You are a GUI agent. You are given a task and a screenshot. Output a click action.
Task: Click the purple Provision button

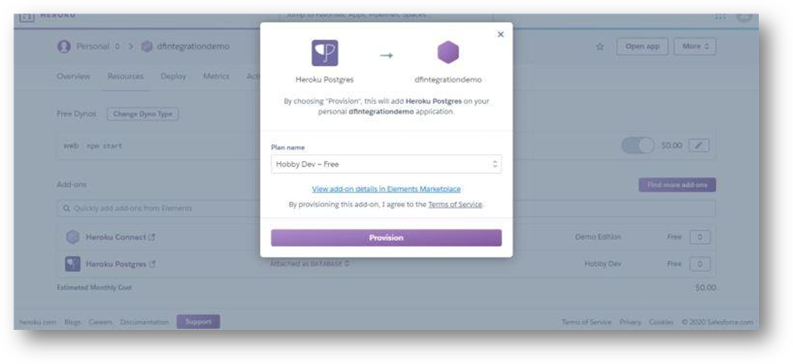pyautogui.click(x=386, y=238)
